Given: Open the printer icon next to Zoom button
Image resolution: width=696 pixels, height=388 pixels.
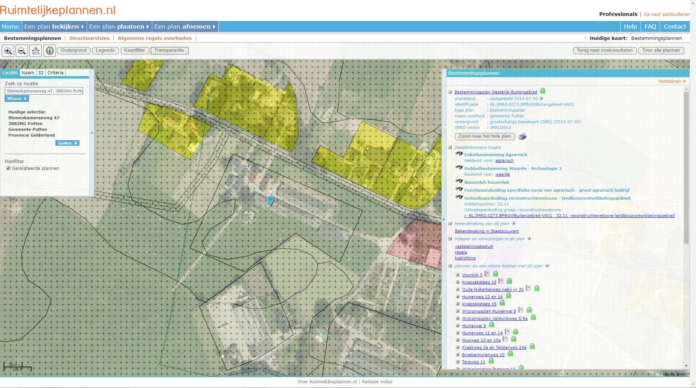Looking at the screenshot, I should (522, 137).
